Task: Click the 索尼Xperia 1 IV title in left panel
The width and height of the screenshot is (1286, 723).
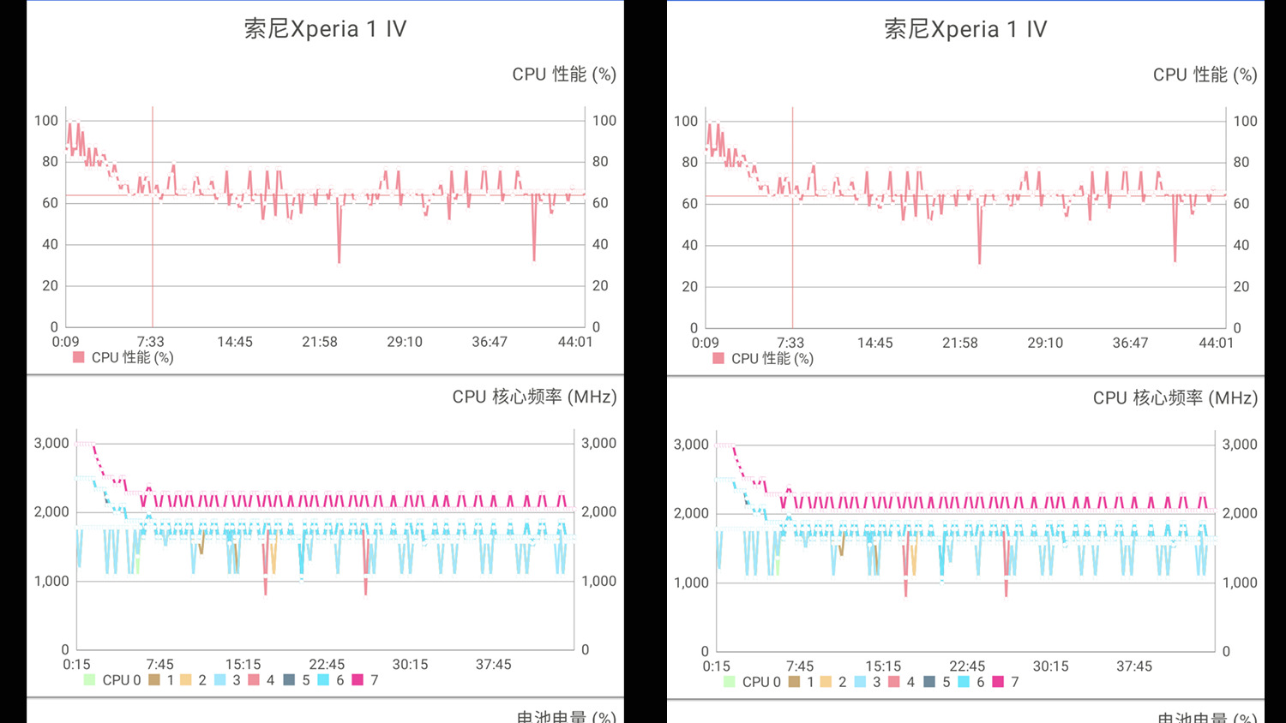Action: [325, 29]
